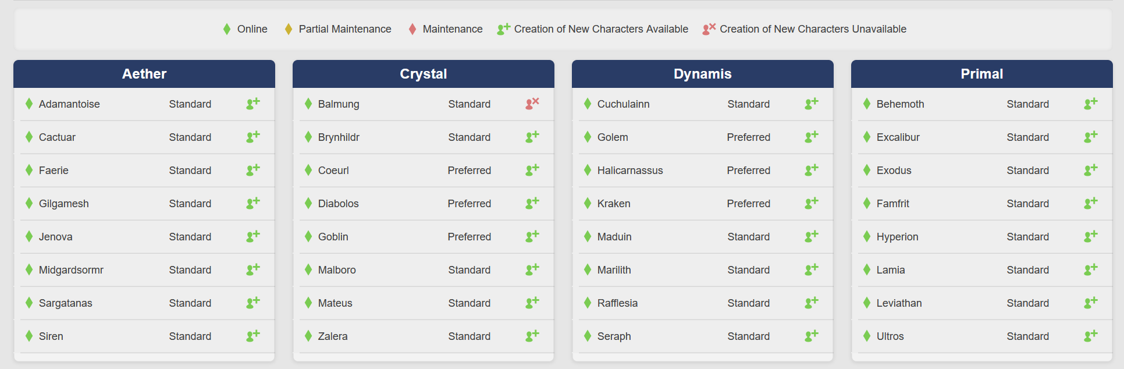Select the Aether data center header
This screenshot has height=369, width=1124.
(144, 74)
